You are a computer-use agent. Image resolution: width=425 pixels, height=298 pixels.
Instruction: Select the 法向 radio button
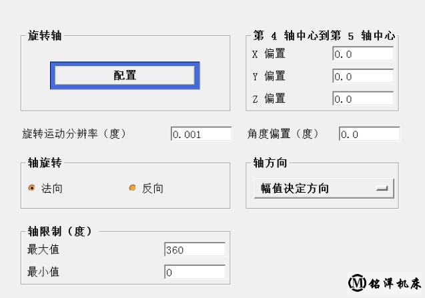(32, 188)
